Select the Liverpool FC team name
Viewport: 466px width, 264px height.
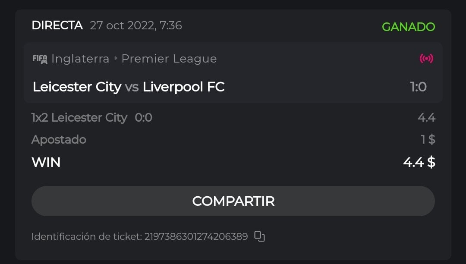183,87
